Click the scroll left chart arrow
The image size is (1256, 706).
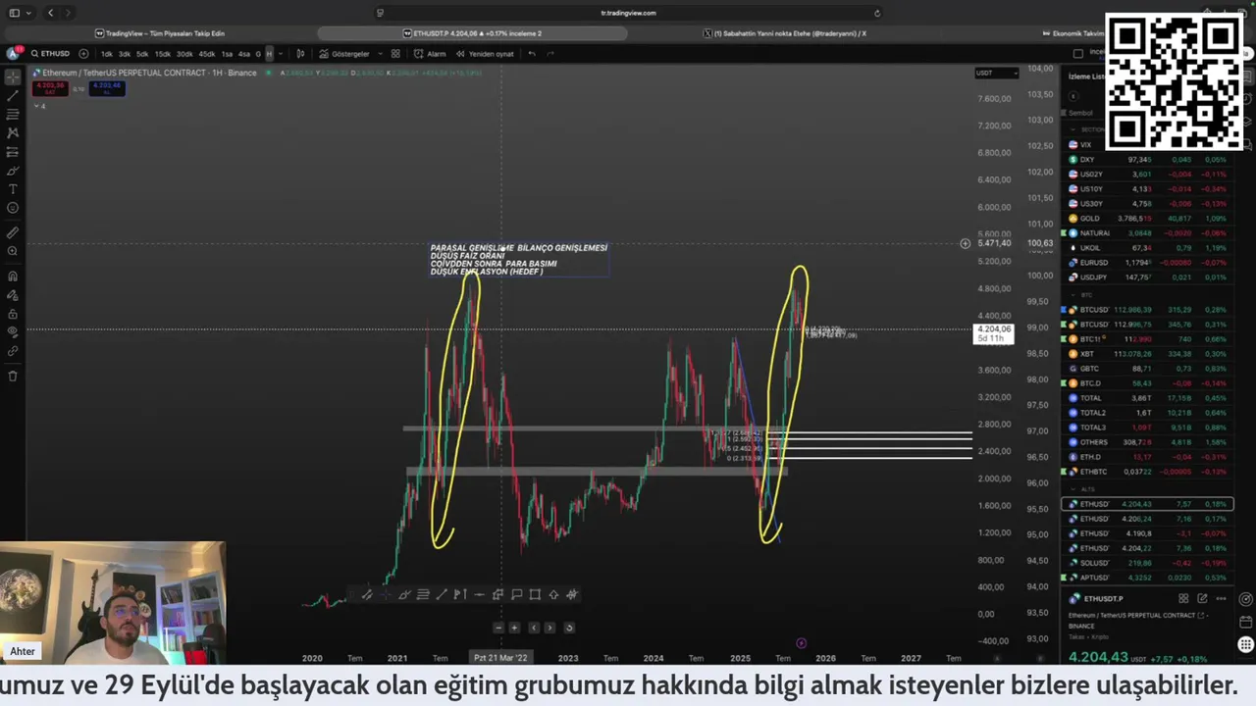[534, 628]
